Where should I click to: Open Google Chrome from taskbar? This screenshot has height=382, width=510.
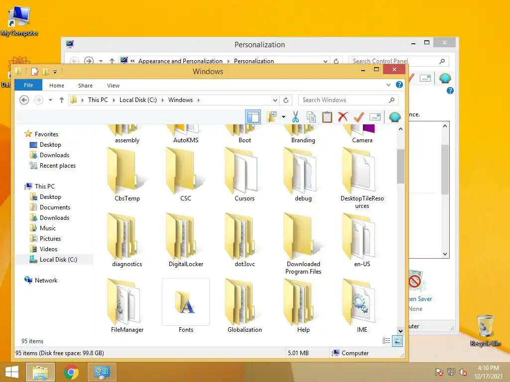tap(71, 372)
